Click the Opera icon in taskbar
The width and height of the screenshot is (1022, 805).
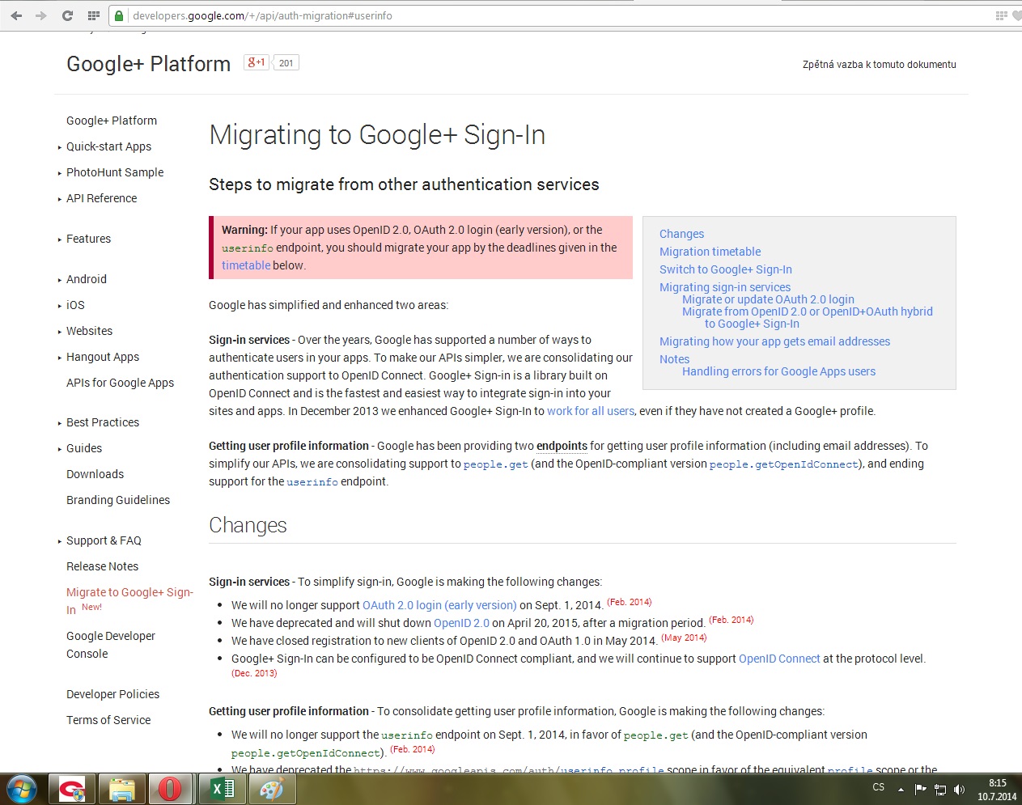(x=170, y=788)
